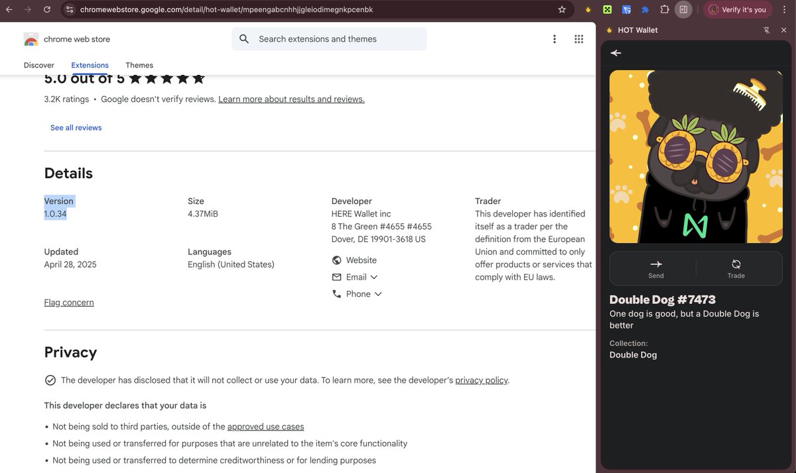Open Learn more about results and reviews link
Image resolution: width=796 pixels, height=473 pixels.
coord(291,99)
